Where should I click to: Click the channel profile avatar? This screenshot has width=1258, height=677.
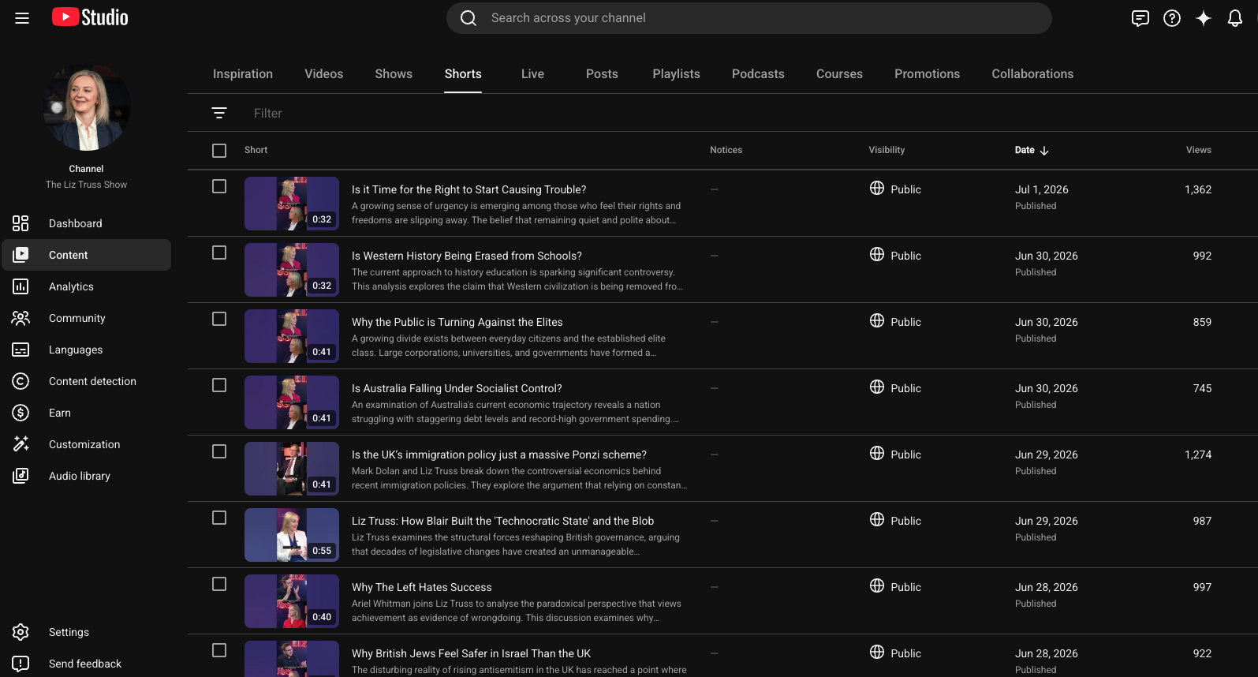[x=87, y=108]
